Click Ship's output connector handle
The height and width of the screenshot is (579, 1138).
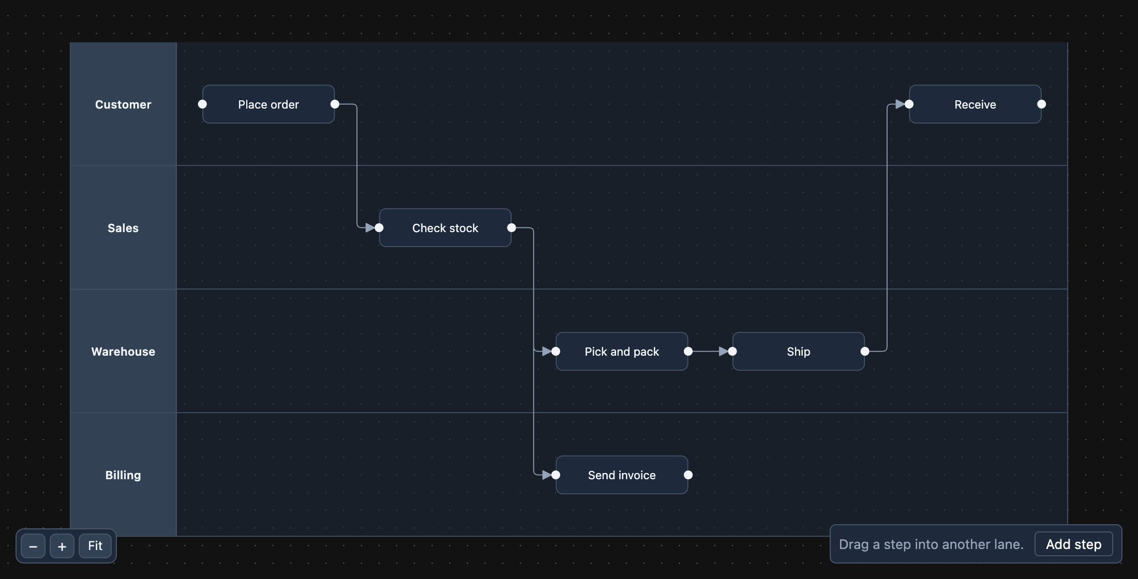tap(865, 352)
